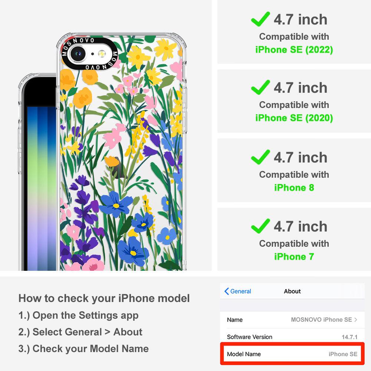
Task: Click the iPhone 7 compatibility label
Action: (x=294, y=257)
